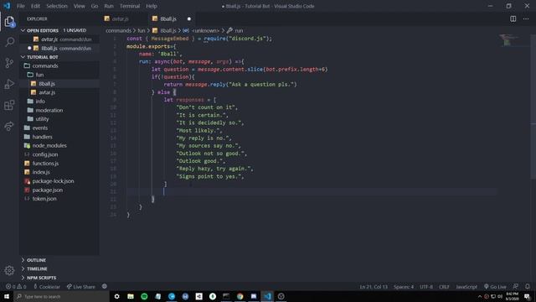
Task: Change end of line sequence CRLF
Action: [x=444, y=287]
